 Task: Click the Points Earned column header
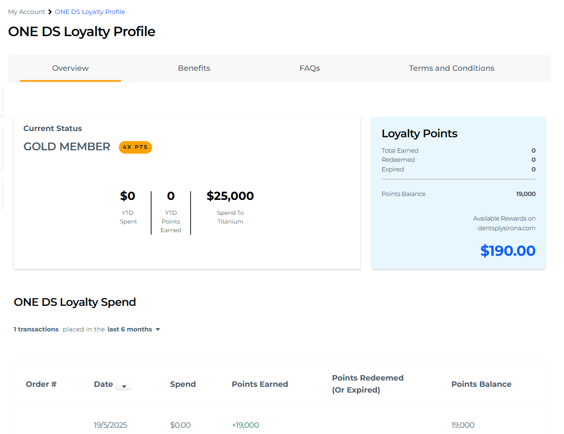pos(260,384)
